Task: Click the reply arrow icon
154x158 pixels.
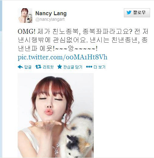Action: (x=20, y=67)
